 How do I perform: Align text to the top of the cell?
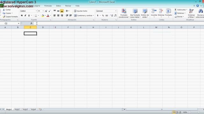point(55,11)
